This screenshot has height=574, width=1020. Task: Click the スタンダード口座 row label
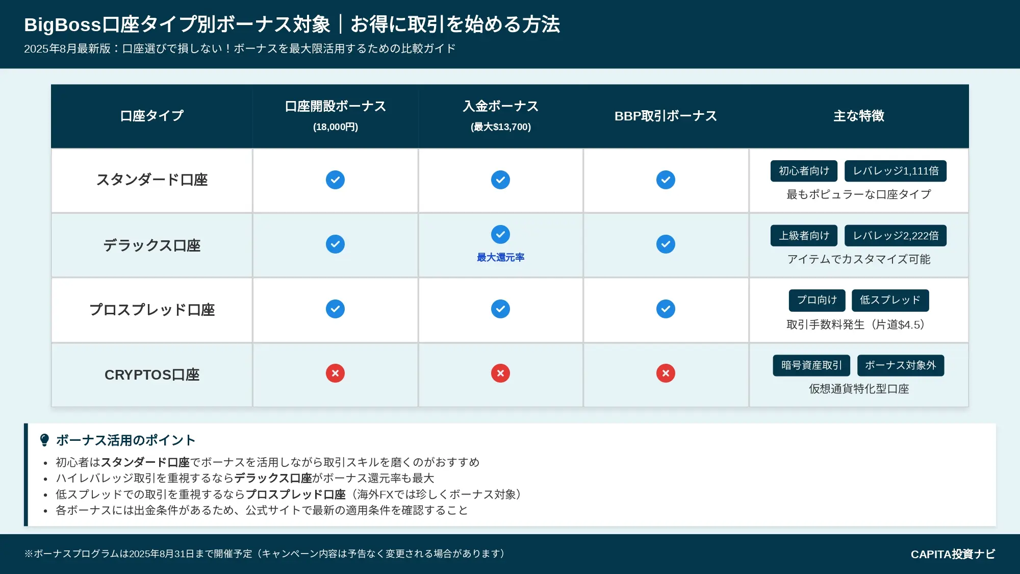[151, 180]
